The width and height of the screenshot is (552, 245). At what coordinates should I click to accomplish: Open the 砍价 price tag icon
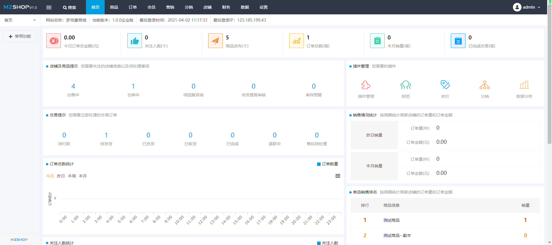445,85
